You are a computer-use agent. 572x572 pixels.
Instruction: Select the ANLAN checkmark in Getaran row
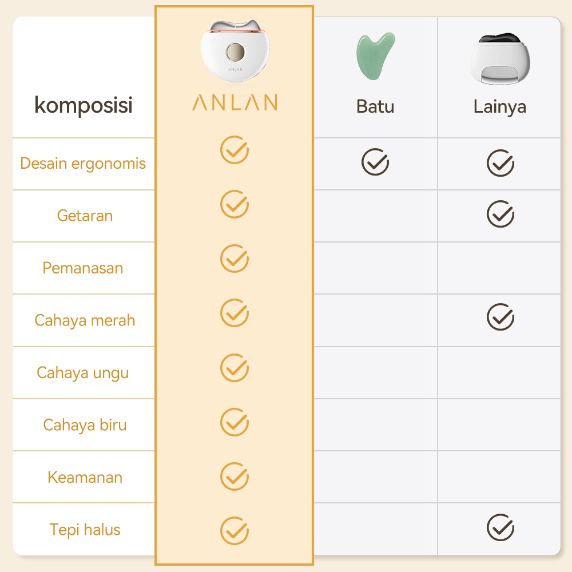[x=235, y=204]
